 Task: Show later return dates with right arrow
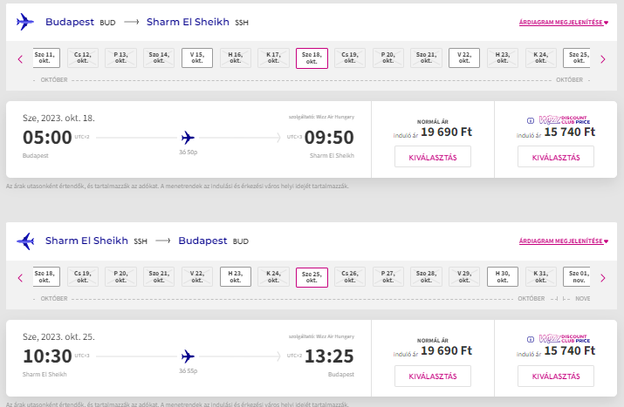click(603, 278)
